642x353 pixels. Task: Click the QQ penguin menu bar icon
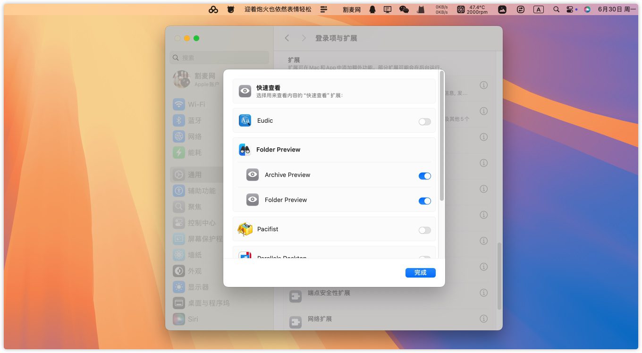(x=372, y=9)
